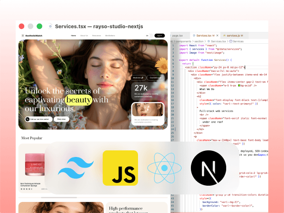The width and height of the screenshot is (284, 213).
Task: Open the fourth navigation link after Resources
Action: tap(110, 36)
